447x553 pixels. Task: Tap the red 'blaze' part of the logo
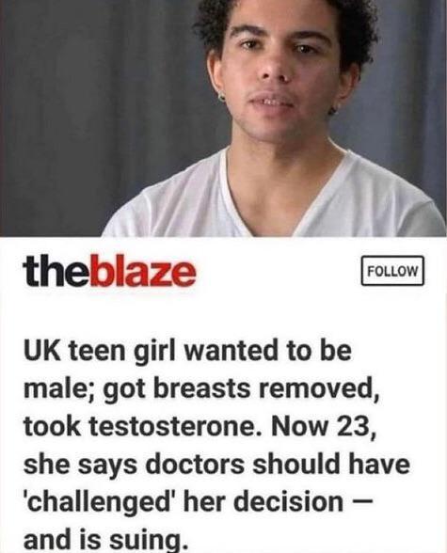click(143, 274)
